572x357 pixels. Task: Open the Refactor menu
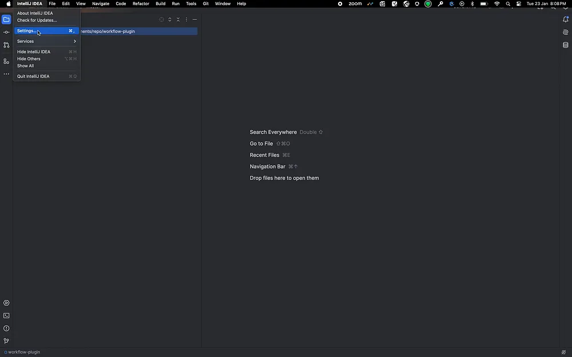pyautogui.click(x=141, y=3)
